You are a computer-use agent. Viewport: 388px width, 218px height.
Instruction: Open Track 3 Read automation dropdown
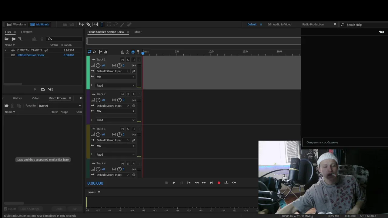coord(115,154)
